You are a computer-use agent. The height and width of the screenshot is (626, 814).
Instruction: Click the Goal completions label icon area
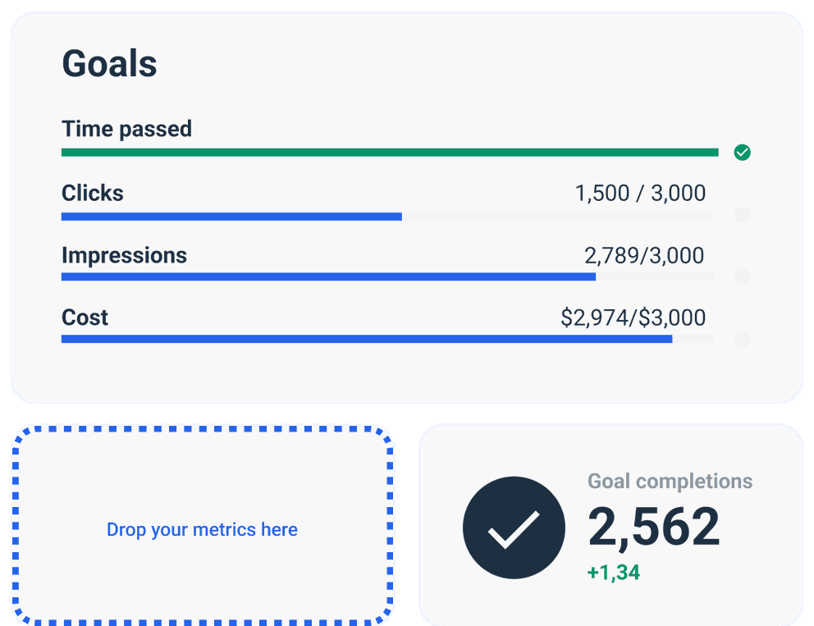670,481
